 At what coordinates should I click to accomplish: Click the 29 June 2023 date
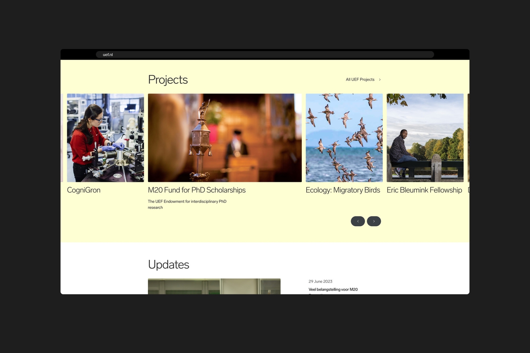320,281
